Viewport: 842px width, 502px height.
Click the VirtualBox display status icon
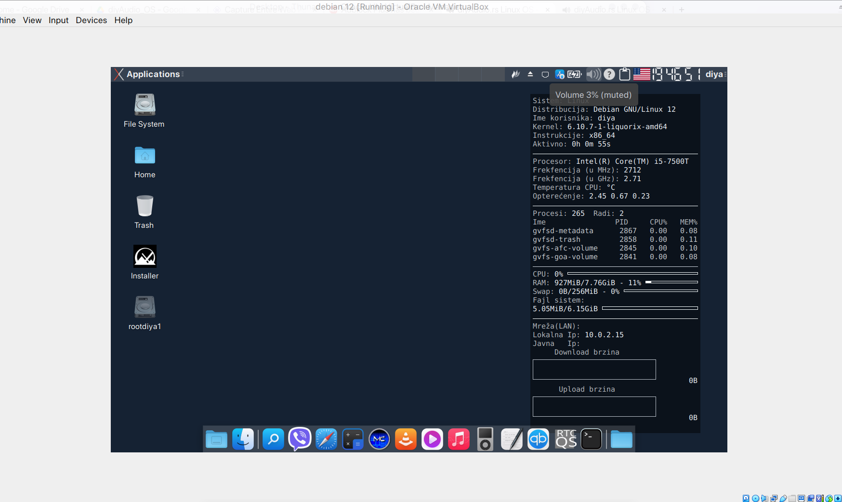802,499
